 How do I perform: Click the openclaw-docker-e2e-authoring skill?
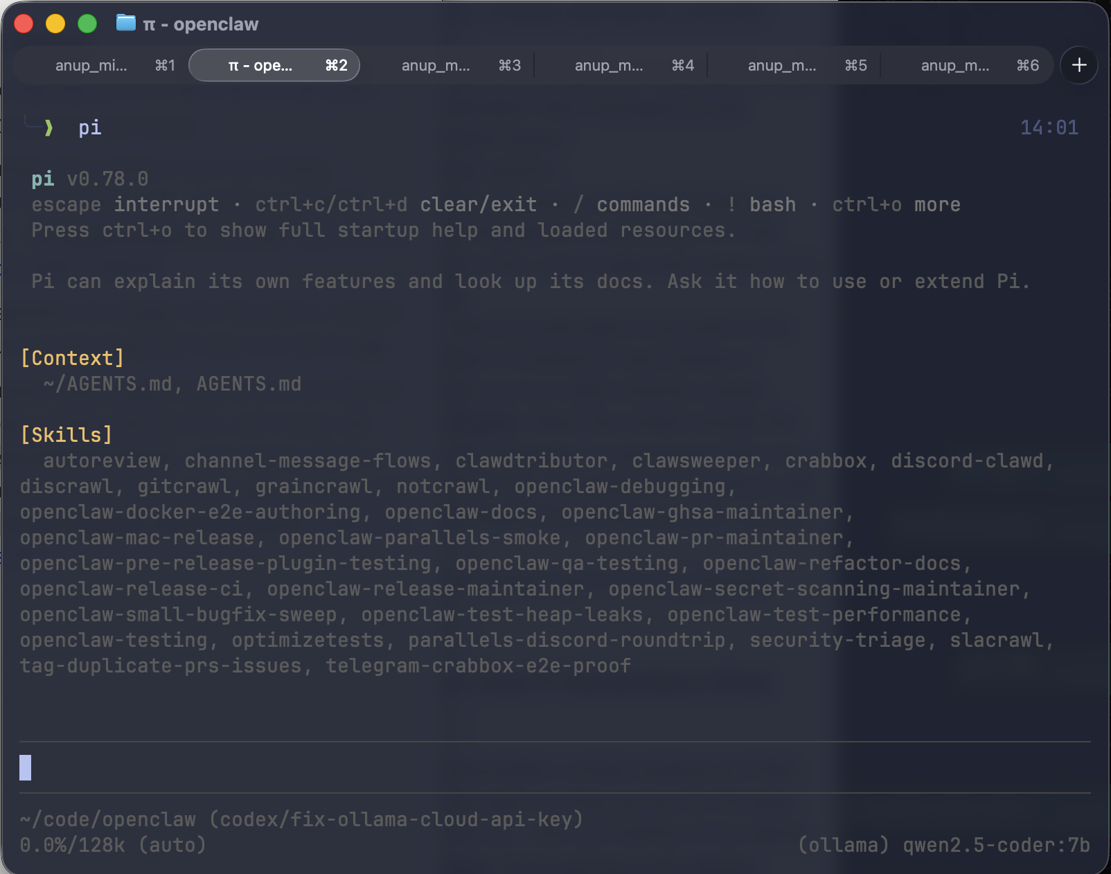pyautogui.click(x=190, y=512)
